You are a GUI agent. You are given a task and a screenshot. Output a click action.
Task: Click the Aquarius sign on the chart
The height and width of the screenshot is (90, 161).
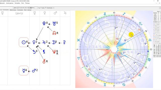(x=88, y=23)
